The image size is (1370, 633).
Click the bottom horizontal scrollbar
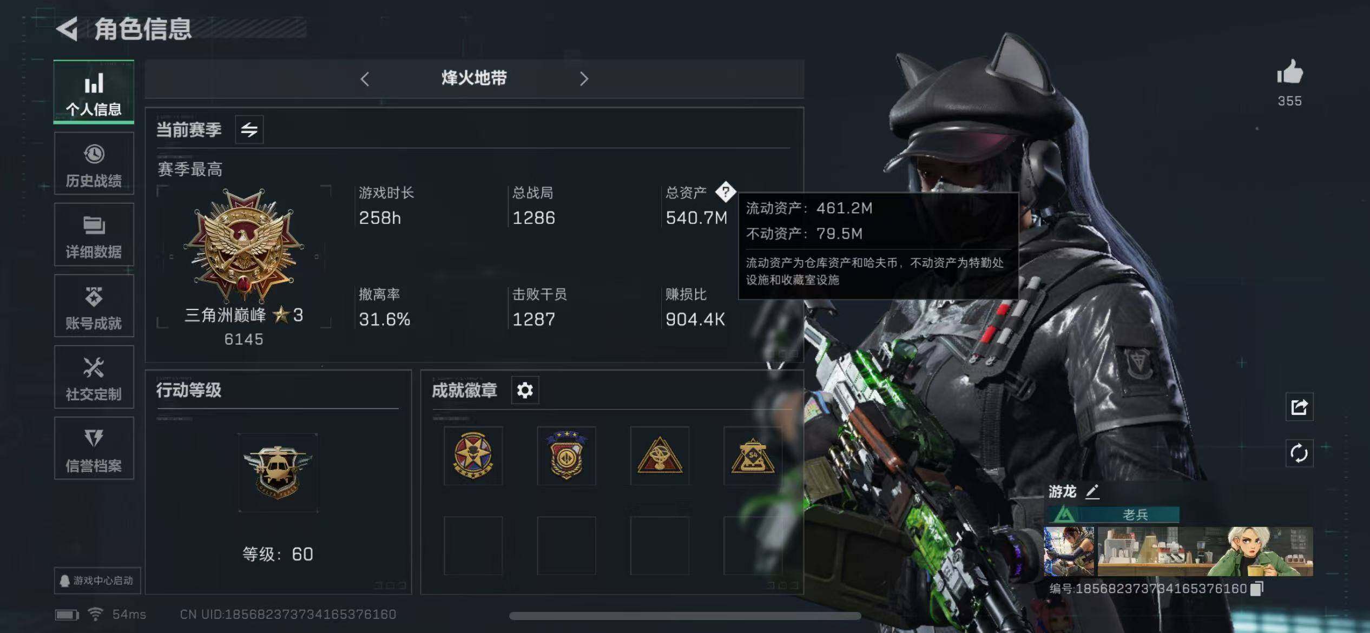point(685,616)
